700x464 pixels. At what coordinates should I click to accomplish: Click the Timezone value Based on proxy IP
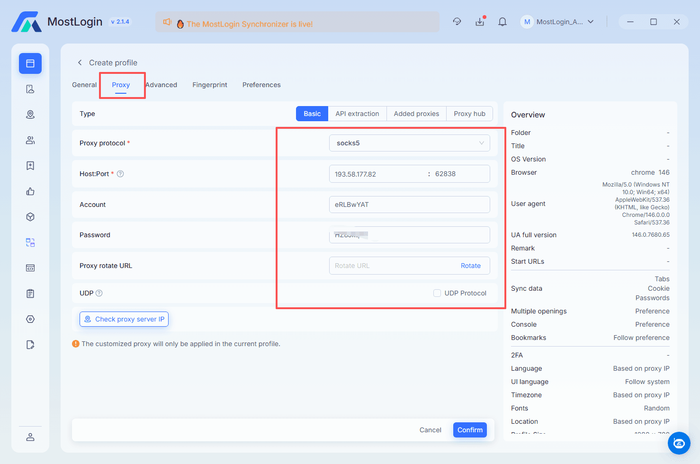click(x=641, y=395)
